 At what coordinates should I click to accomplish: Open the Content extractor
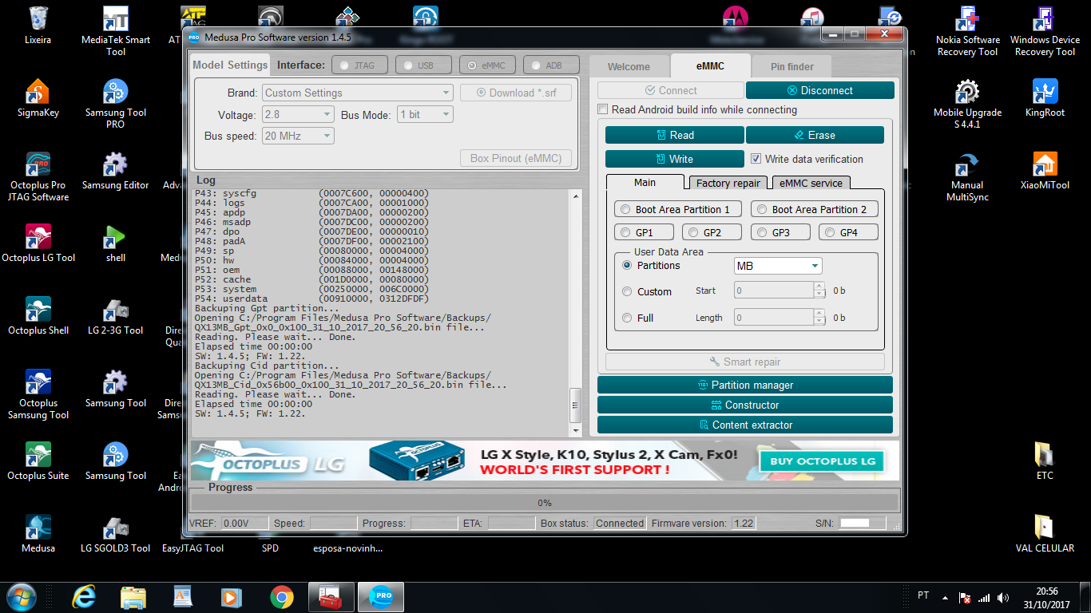tap(745, 425)
